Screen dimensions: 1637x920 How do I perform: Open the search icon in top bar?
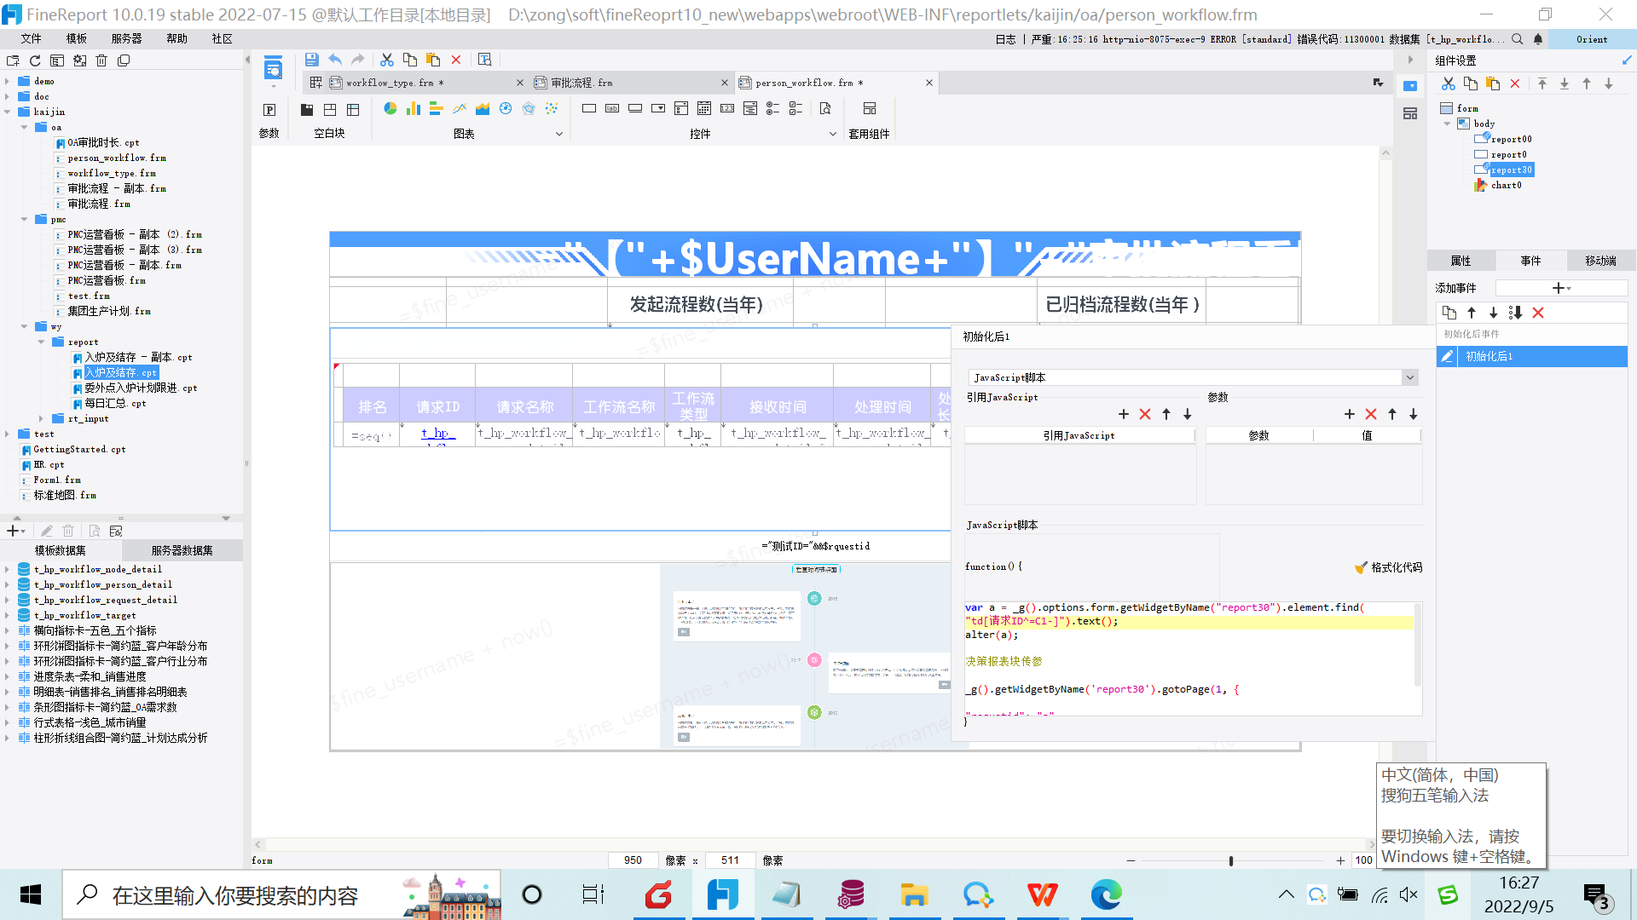[x=1518, y=39]
